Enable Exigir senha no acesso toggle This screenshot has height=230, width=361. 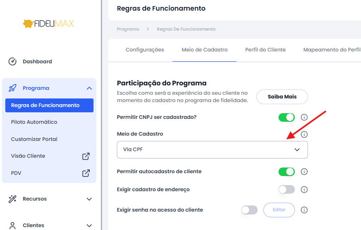[x=250, y=210]
